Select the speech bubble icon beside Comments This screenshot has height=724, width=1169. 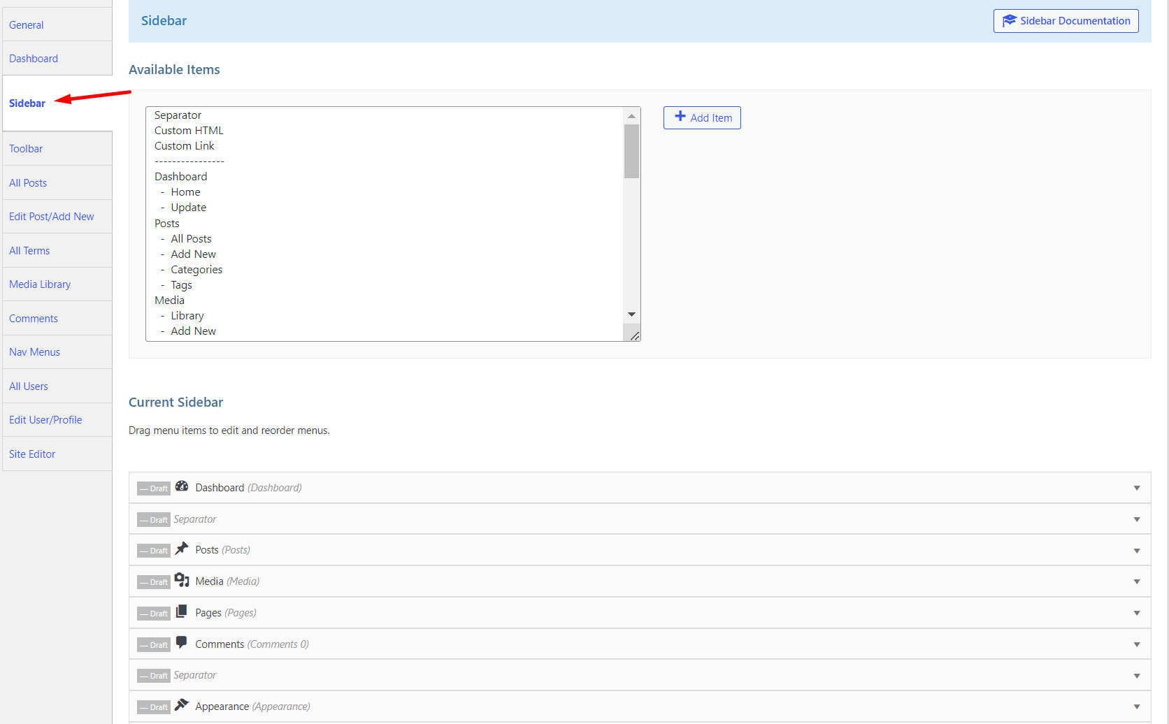pyautogui.click(x=182, y=643)
